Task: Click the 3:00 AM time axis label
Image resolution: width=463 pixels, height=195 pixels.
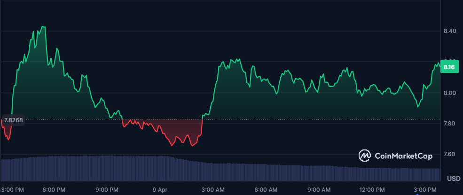Action: pos(213,189)
